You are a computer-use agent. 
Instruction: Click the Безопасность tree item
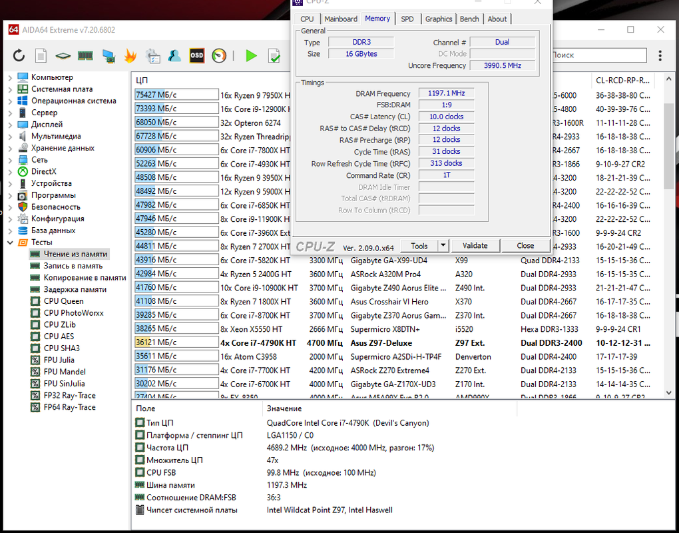[x=55, y=207]
